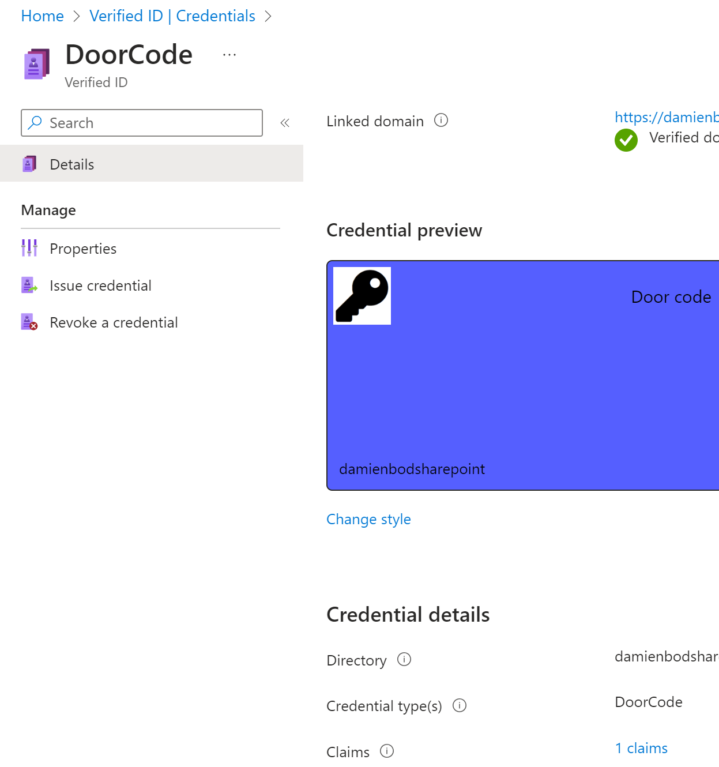This screenshot has height=767, width=719.
Task: Select Issue credential in sidebar
Action: [100, 285]
